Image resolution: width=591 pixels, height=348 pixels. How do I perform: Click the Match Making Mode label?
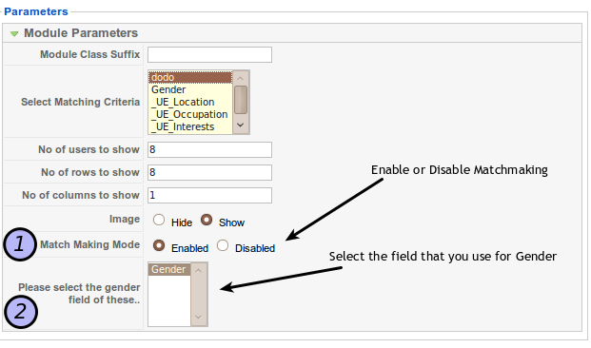[x=90, y=244]
